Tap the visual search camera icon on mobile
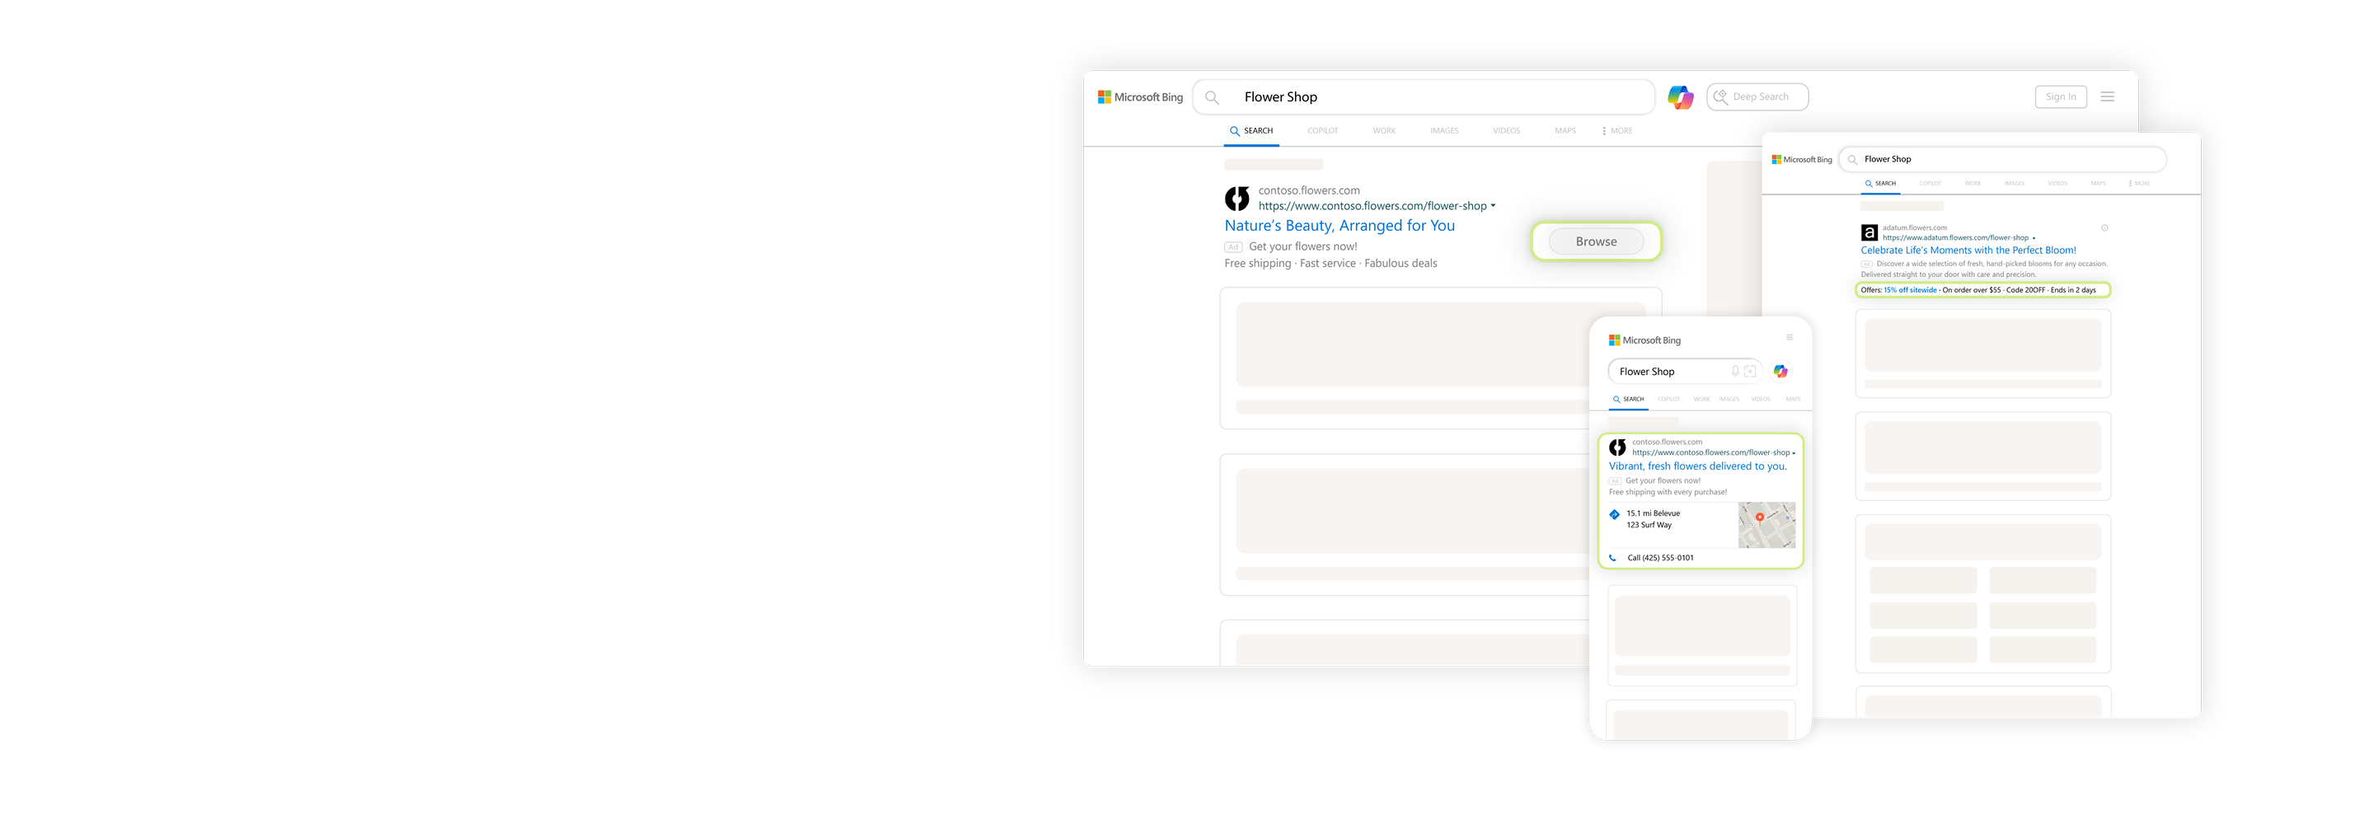This screenshot has width=2374, height=824. 1750,372
